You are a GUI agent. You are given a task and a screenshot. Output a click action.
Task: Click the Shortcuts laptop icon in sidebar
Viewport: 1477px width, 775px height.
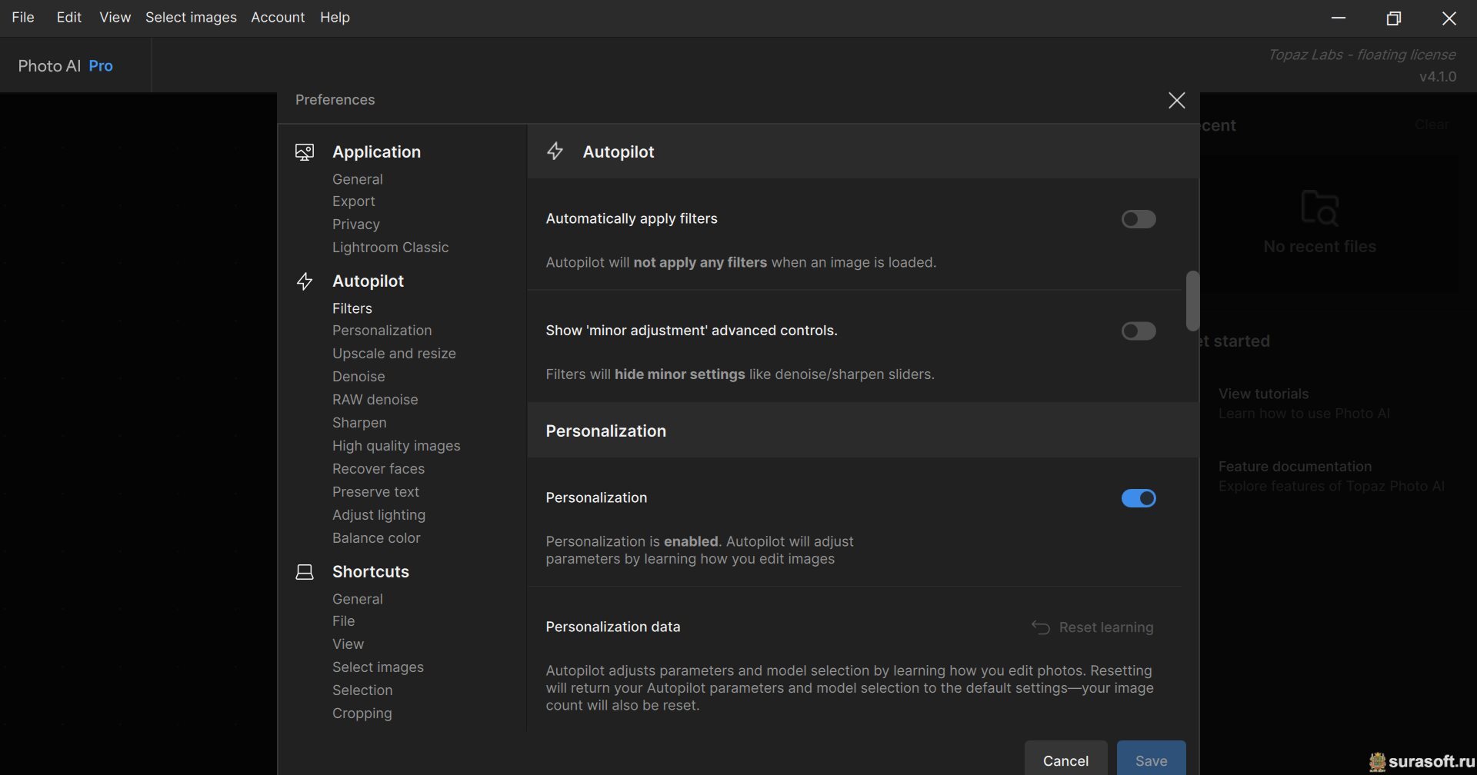[x=305, y=572]
